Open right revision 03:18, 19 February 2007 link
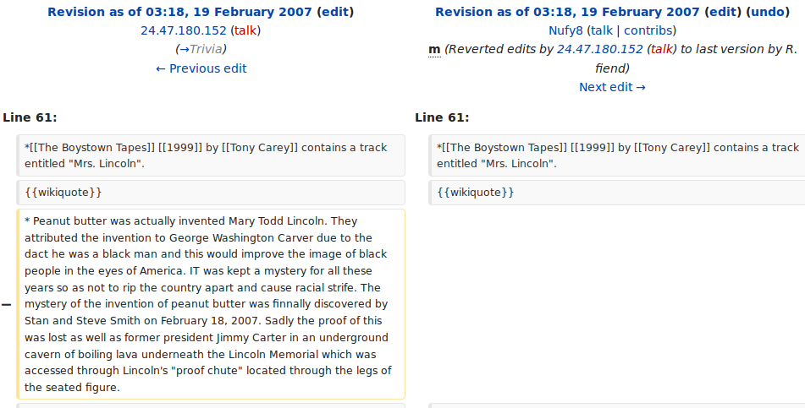This screenshot has height=408, width=805. click(567, 12)
